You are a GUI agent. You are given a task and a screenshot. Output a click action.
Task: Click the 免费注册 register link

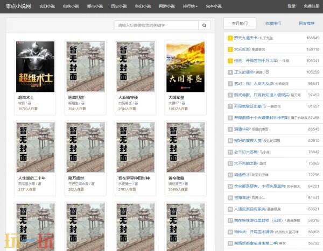click(311, 6)
